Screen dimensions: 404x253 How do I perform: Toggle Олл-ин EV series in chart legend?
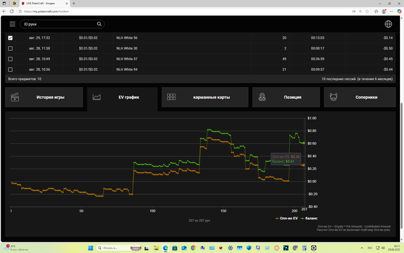pos(286,218)
